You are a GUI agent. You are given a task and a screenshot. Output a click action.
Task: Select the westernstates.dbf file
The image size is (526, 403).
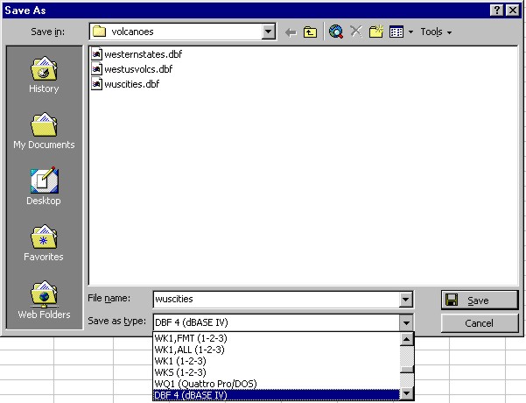coord(143,53)
